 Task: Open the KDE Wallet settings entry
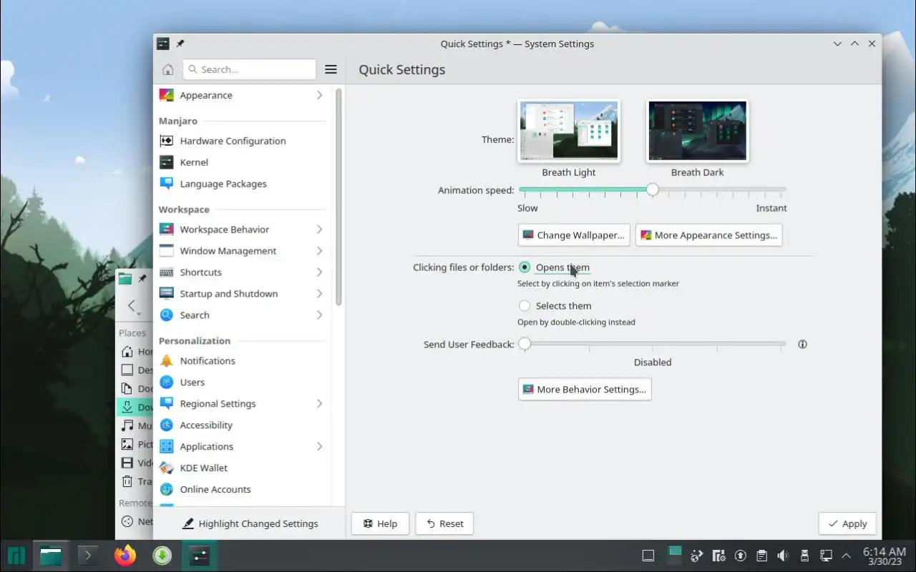[x=243, y=468]
